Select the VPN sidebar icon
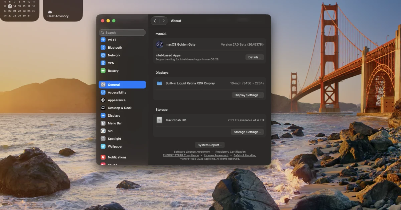Viewport: 401px width, 210px height. [x=103, y=63]
